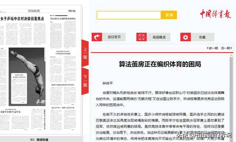The height and width of the screenshot is (142, 236).
Task: Click the article scrollbar track
Action: pos(231,99)
